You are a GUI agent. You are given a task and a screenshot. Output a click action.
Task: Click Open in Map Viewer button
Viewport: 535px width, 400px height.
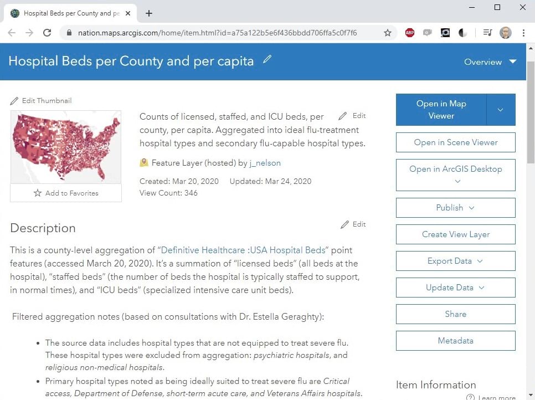[x=441, y=110]
